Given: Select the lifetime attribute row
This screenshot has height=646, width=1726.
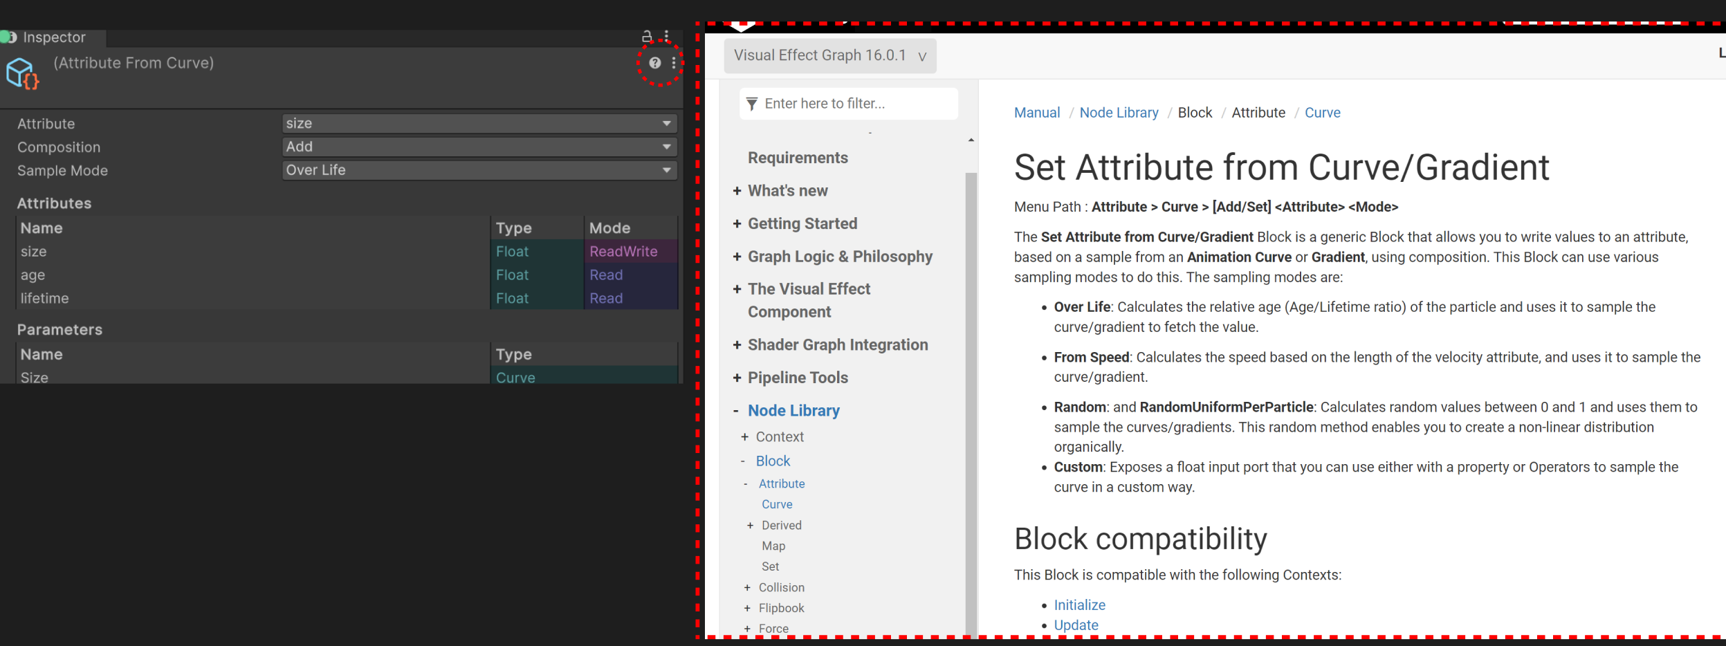Looking at the screenshot, I should point(347,299).
